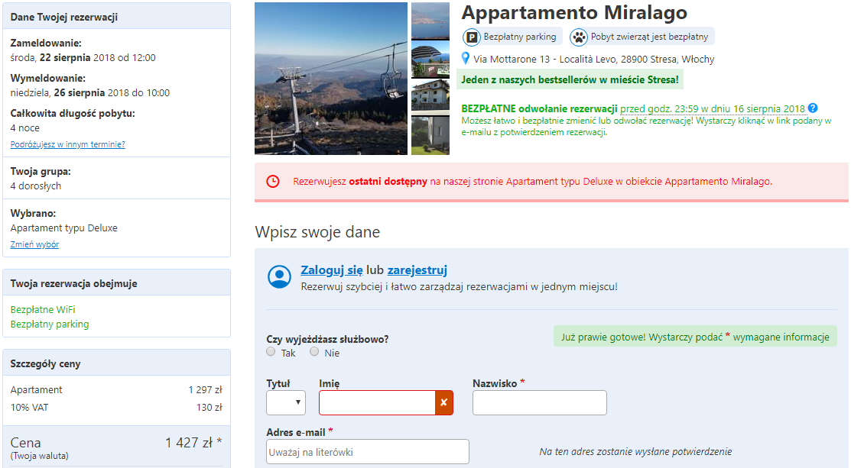Select Tak for business travel
The height and width of the screenshot is (468, 851).
coord(271,351)
